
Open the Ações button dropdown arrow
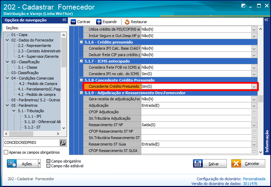pyautogui.click(x=39, y=164)
